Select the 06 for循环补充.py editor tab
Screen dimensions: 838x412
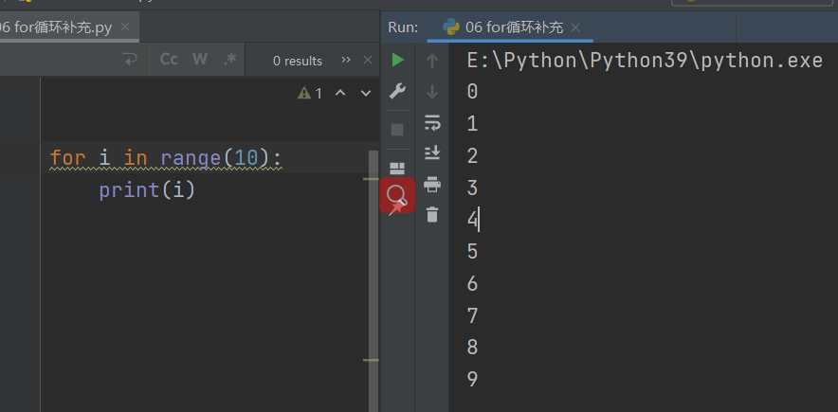click(57, 27)
